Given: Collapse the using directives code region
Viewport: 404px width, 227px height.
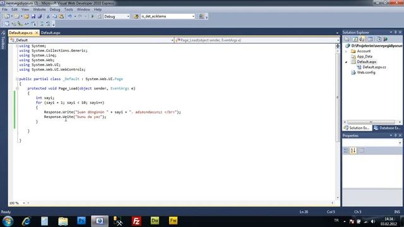Looking at the screenshot, I should point(17,46).
